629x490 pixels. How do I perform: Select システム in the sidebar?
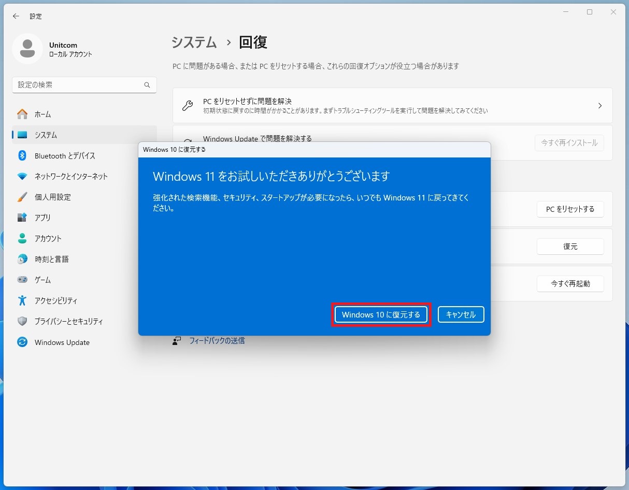tap(46, 135)
